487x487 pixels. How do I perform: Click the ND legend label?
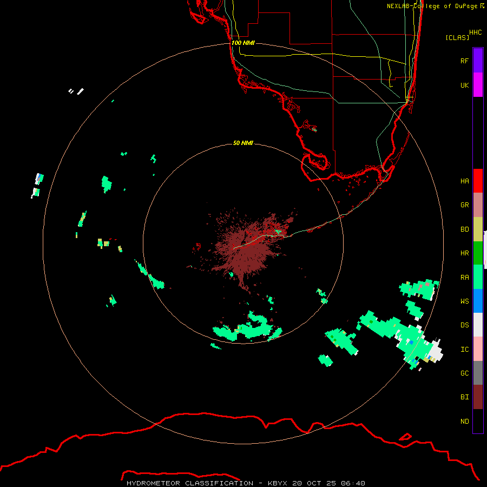click(464, 422)
